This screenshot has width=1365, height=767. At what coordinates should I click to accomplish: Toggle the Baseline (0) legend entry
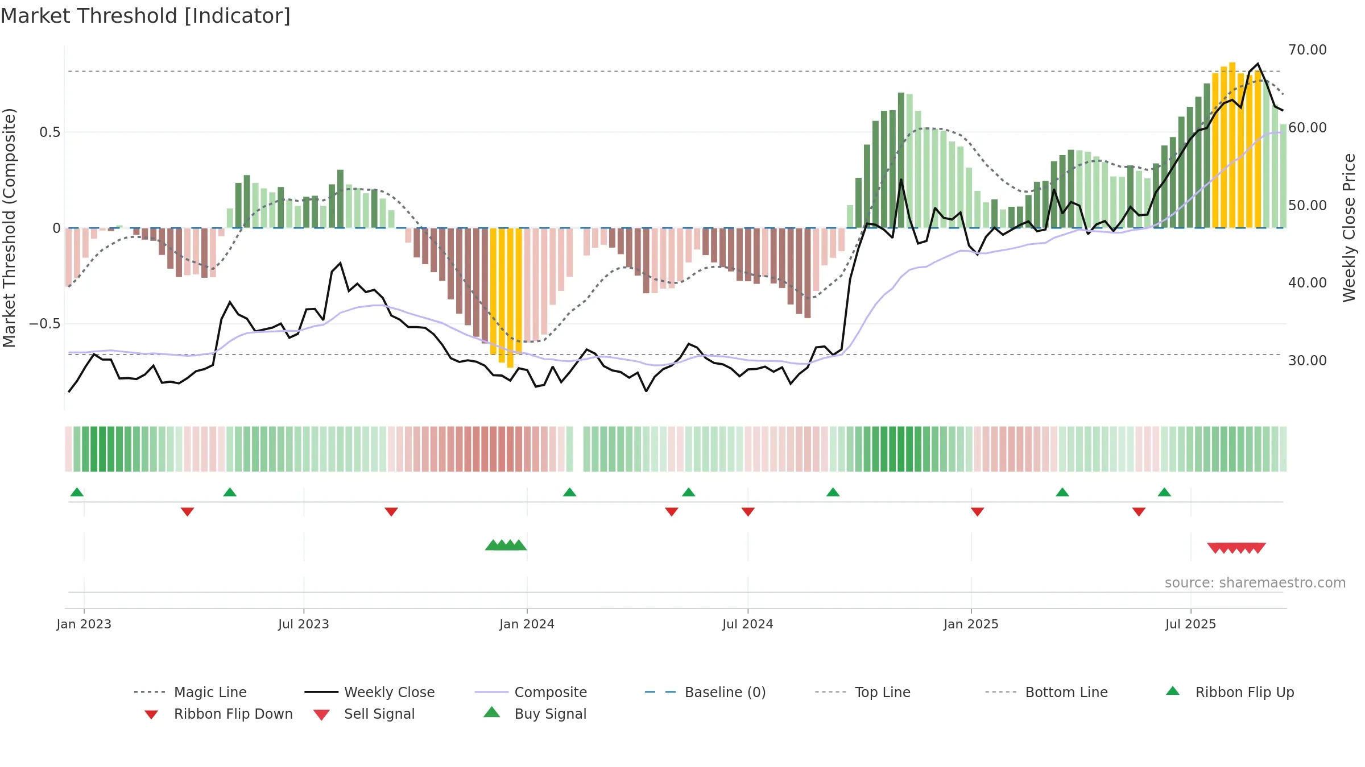705,692
